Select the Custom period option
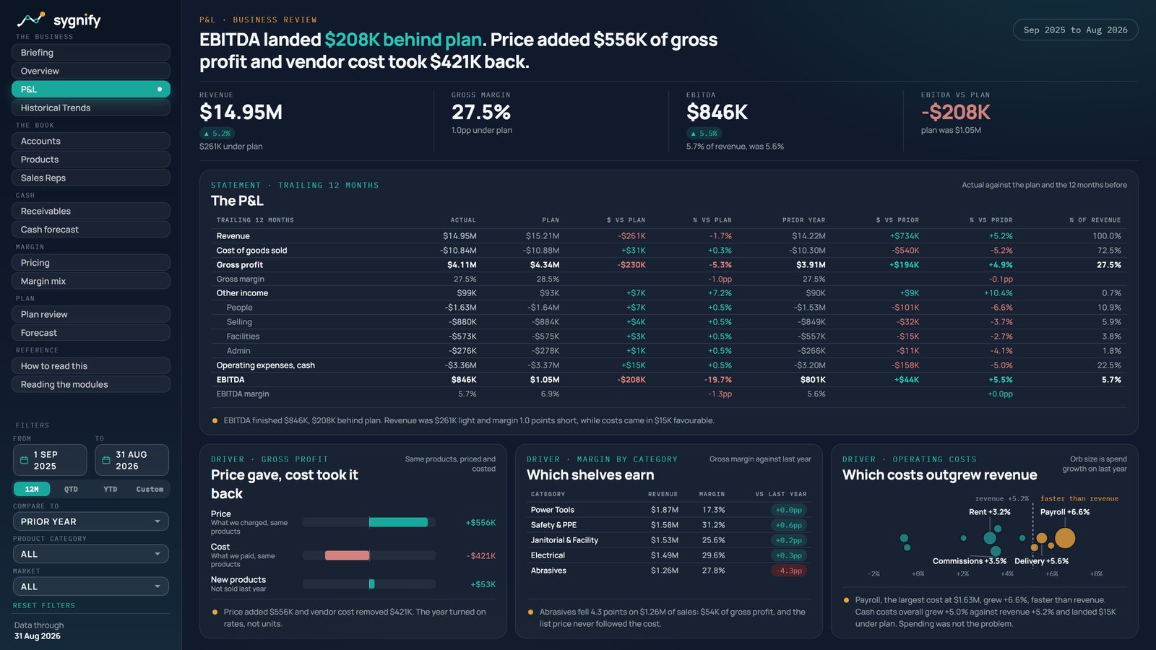 coord(150,489)
